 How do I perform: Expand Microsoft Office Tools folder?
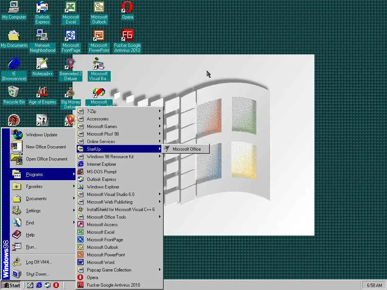pos(119,217)
